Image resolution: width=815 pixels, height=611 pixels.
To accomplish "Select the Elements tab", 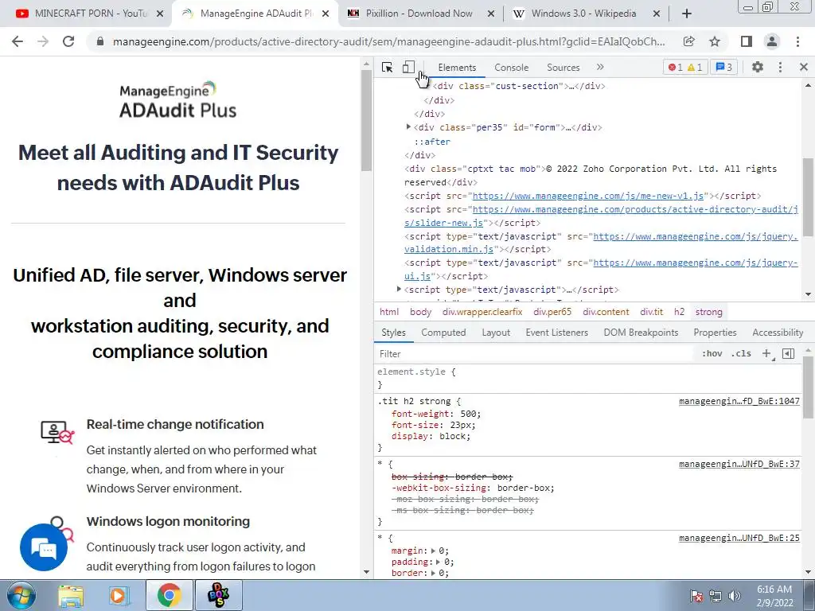I will click(457, 68).
